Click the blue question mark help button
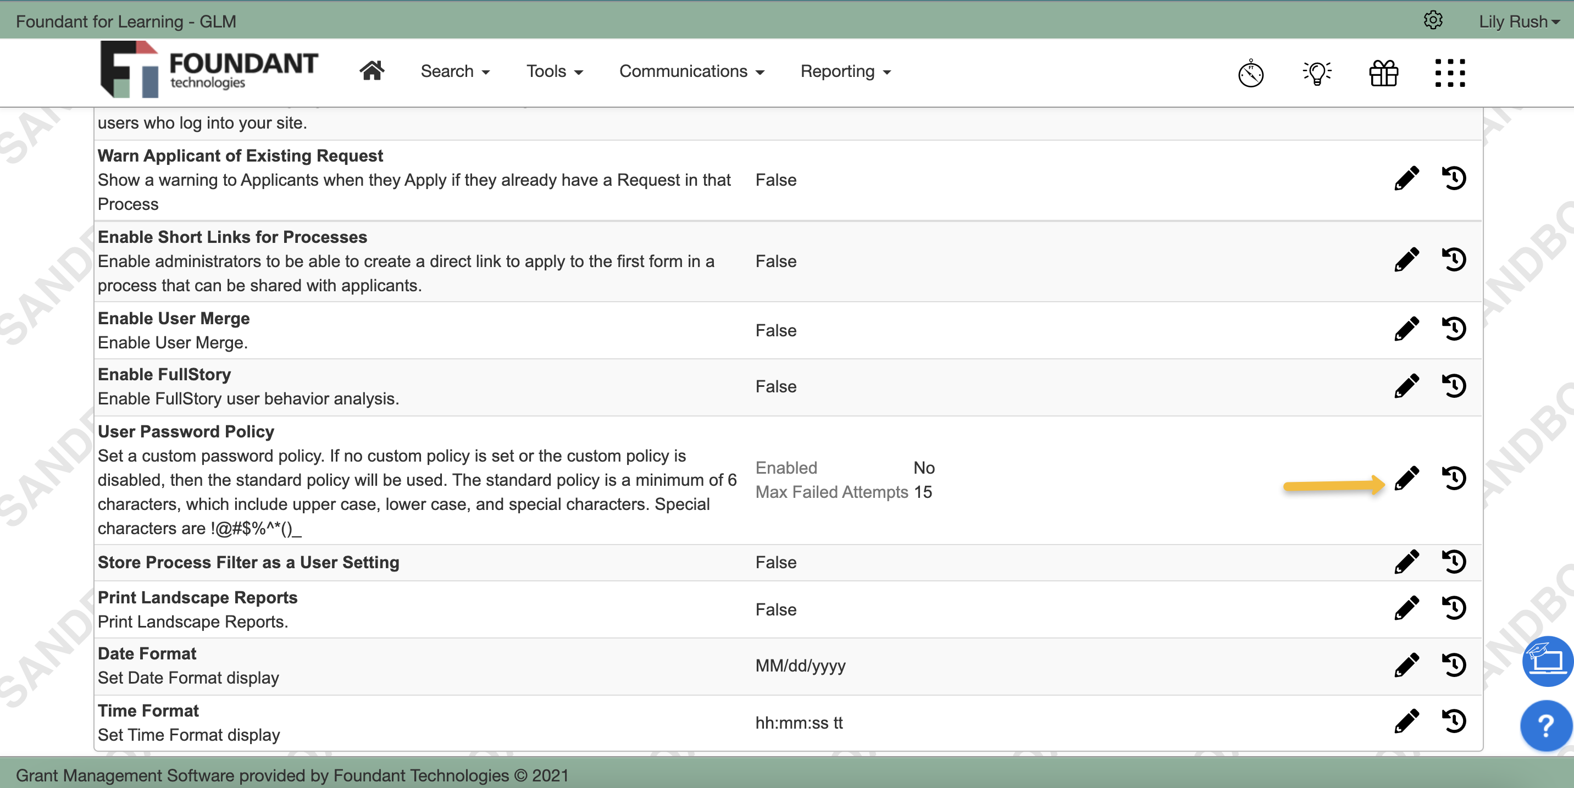 [x=1545, y=726]
